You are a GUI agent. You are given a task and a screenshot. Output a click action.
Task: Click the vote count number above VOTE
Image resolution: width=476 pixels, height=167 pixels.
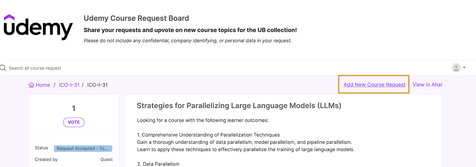click(x=74, y=109)
